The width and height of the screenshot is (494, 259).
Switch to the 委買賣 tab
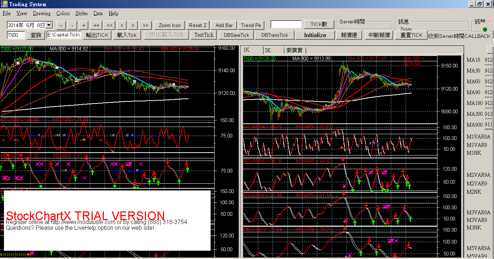(x=295, y=50)
